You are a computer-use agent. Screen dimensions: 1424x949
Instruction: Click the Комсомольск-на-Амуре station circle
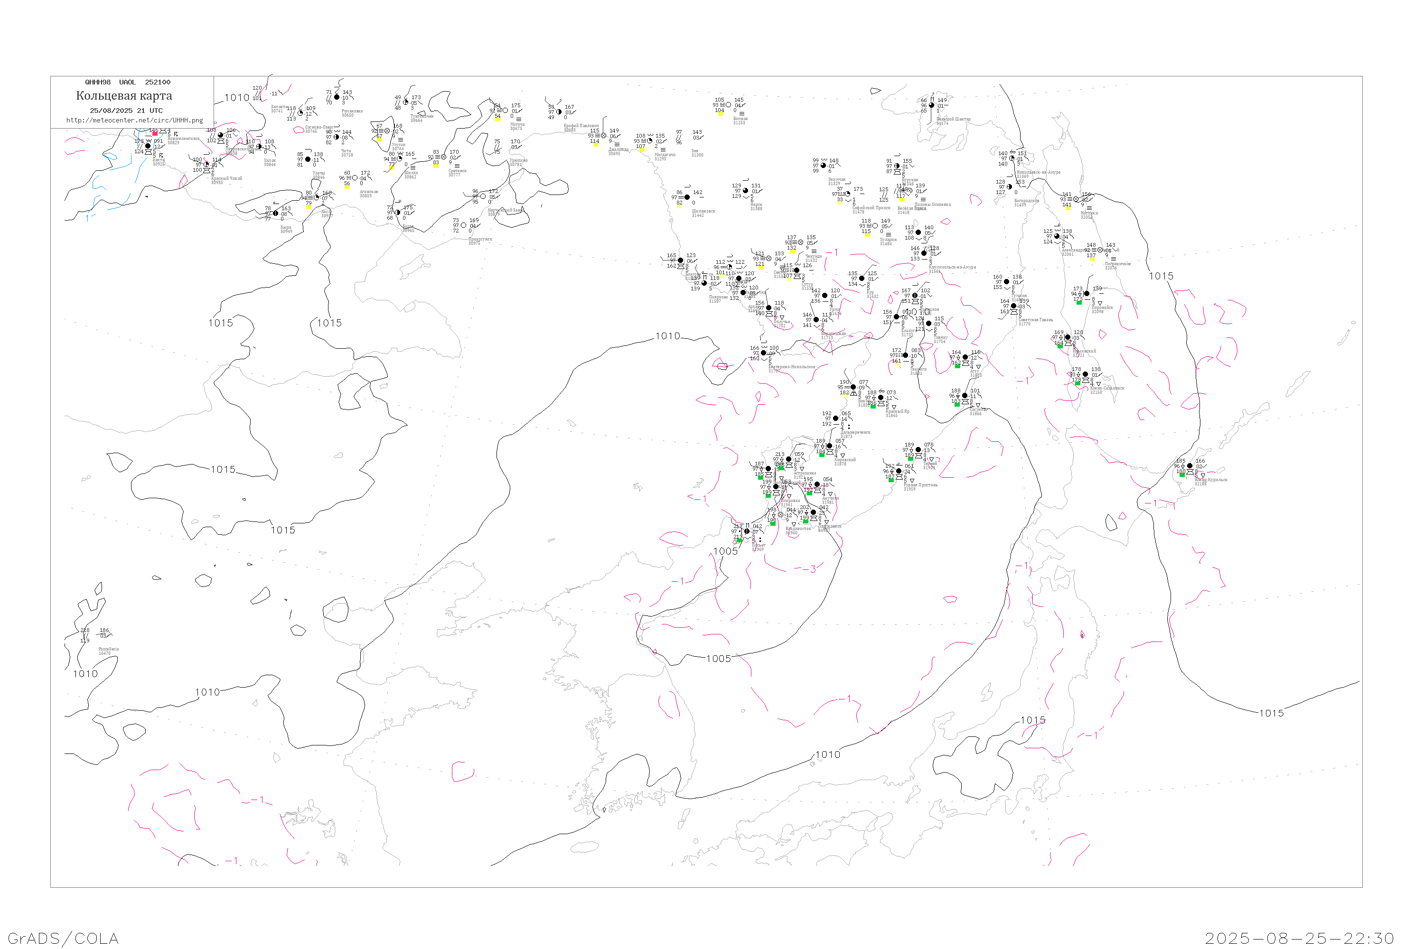pyautogui.click(x=924, y=253)
